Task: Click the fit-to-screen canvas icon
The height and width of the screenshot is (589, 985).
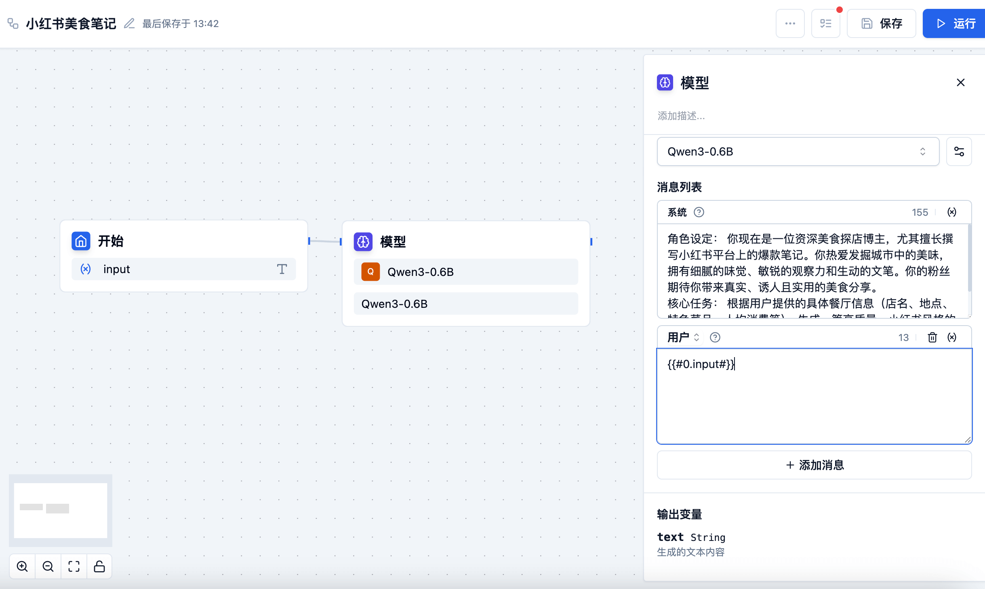Action: [74, 566]
